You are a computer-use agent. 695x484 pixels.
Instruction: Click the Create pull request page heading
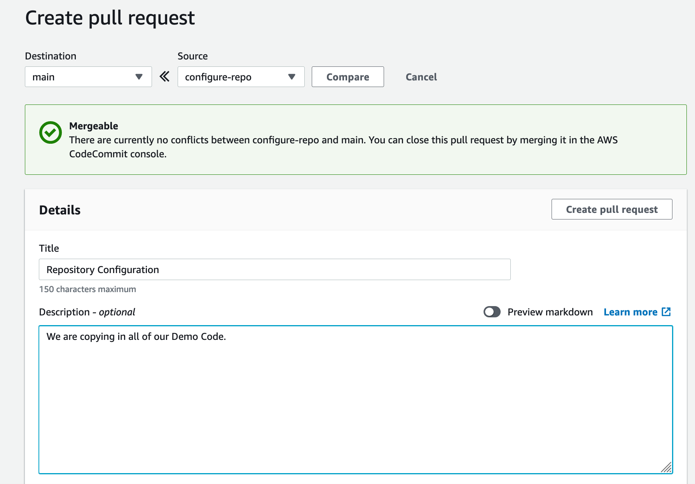click(x=110, y=17)
